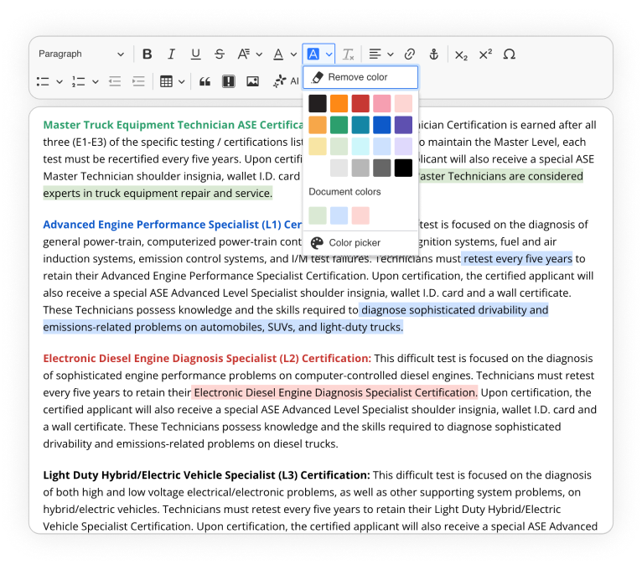Click the font background color button

tap(313, 54)
